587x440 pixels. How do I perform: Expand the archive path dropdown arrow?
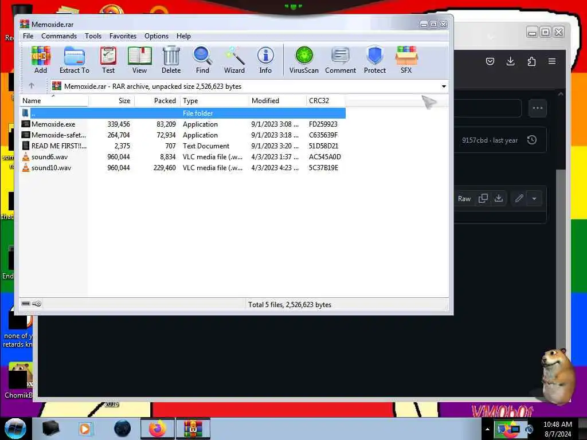(x=444, y=87)
